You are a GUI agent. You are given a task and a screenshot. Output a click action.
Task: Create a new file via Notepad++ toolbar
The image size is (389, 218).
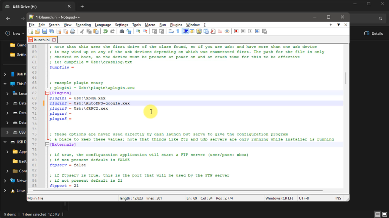coord(31,31)
